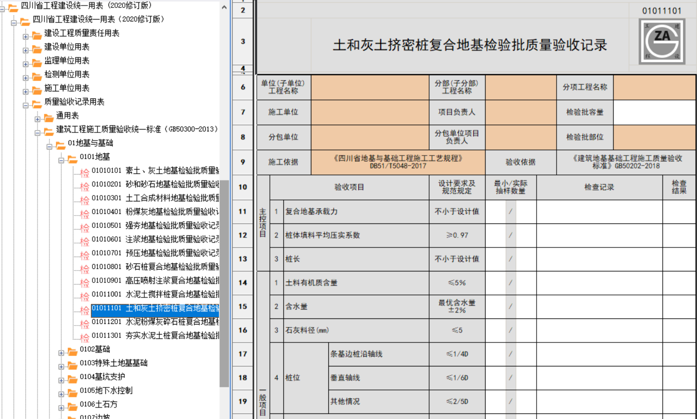Screen dimensions: 697x419
Task: Click open-folder icon of 质量验收记录用表
Action: click(x=37, y=103)
